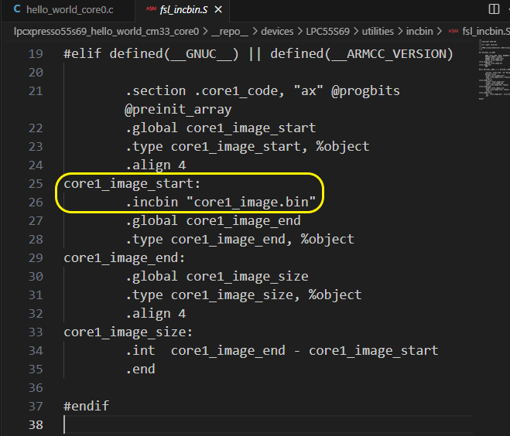The width and height of the screenshot is (510, 436).
Task: Click '.type core1_image_end, %object' line
Action: tap(240, 239)
